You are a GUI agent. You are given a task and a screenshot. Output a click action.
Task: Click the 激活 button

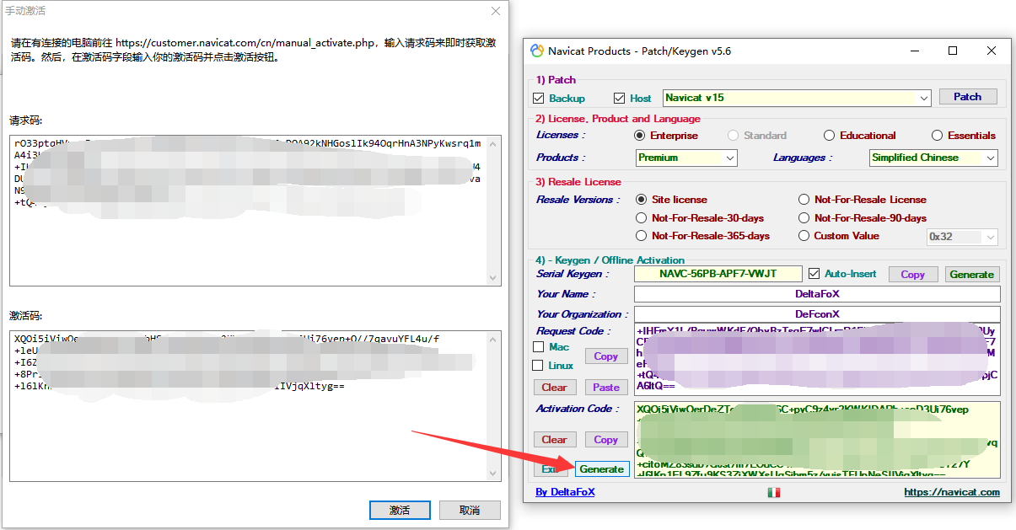(x=400, y=511)
